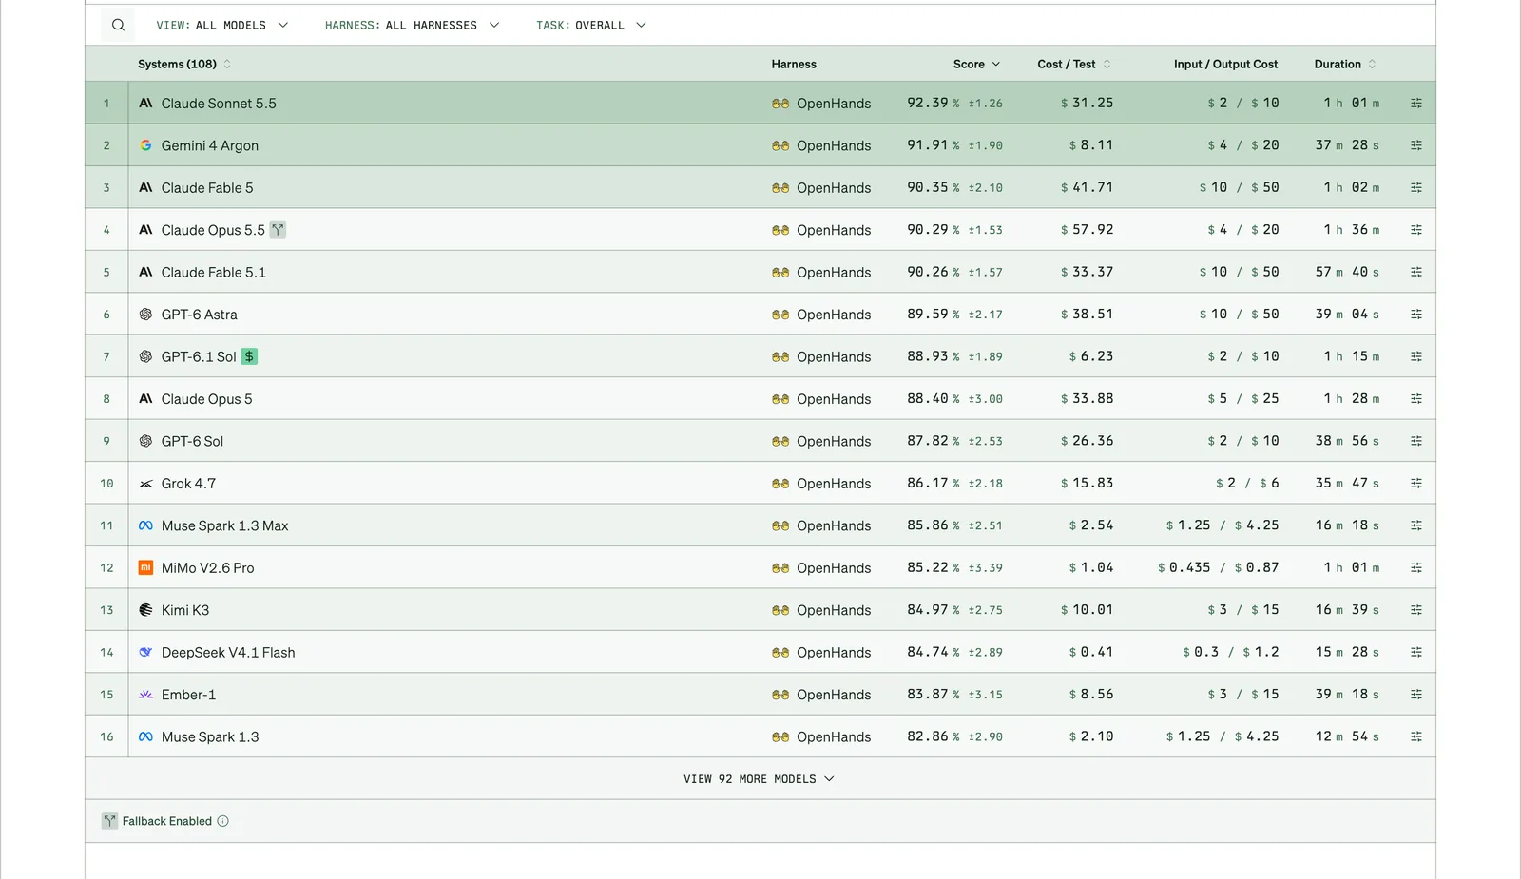Open the Harness: All Harnesses dropdown
The height and width of the screenshot is (879, 1521).
[x=412, y=26]
